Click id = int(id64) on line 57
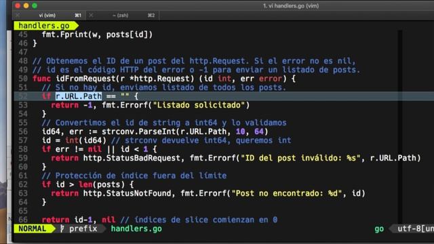The height and width of the screenshot is (244, 434). (x=74, y=140)
